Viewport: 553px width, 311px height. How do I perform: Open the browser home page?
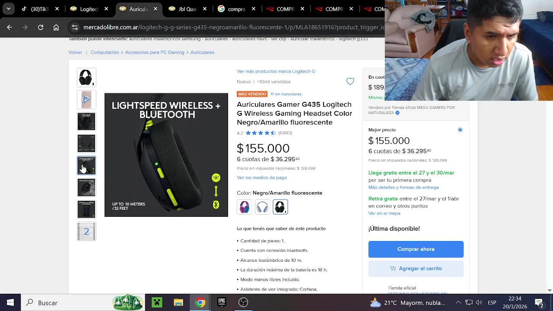(x=56, y=27)
